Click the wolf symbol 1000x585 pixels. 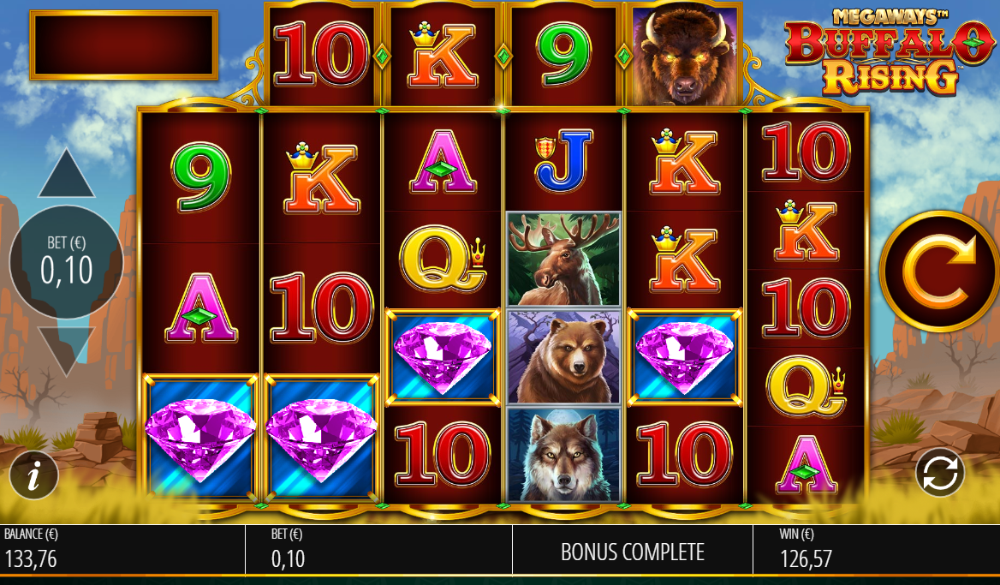563,456
